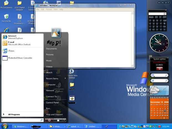
Task: Open Search in the Start menu
Action: pos(49,72)
